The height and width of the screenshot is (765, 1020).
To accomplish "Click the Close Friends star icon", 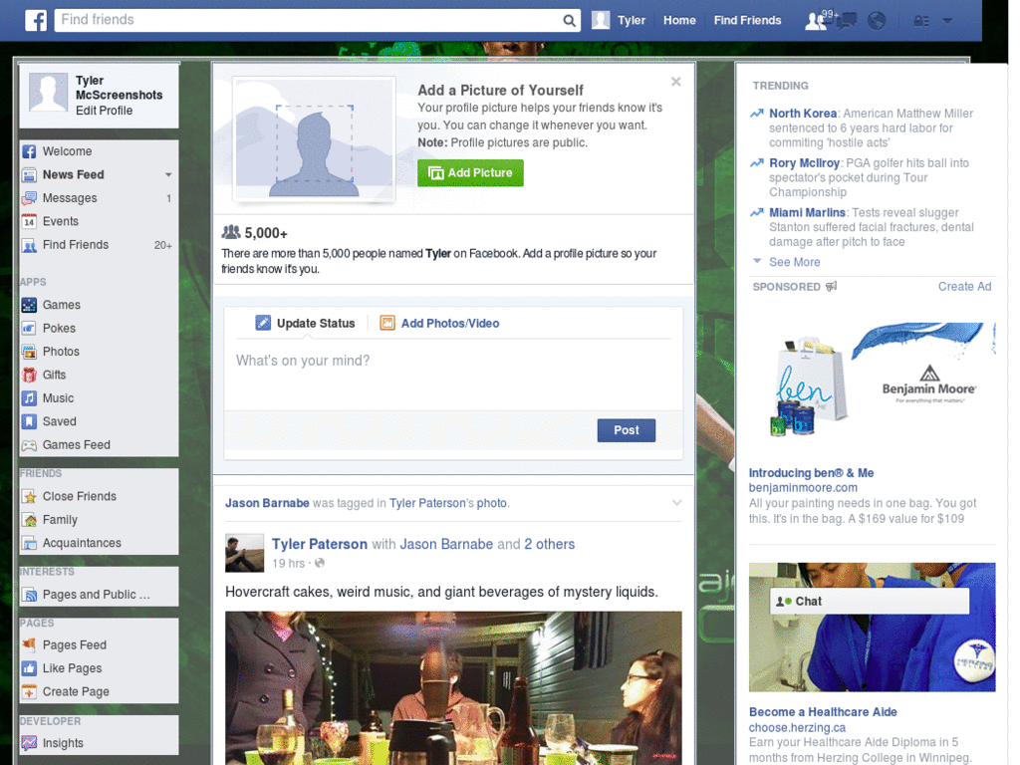I will point(29,497).
